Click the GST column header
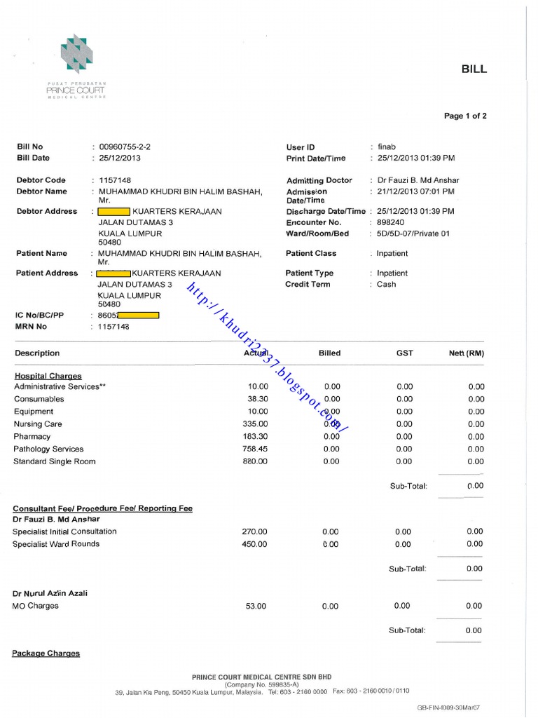Screen dimensions: 538x718 404,353
